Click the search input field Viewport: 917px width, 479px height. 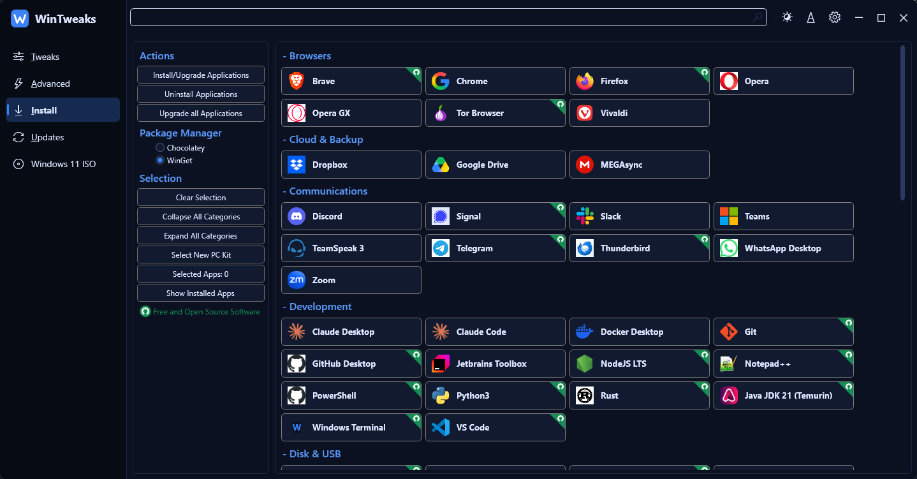click(x=448, y=17)
